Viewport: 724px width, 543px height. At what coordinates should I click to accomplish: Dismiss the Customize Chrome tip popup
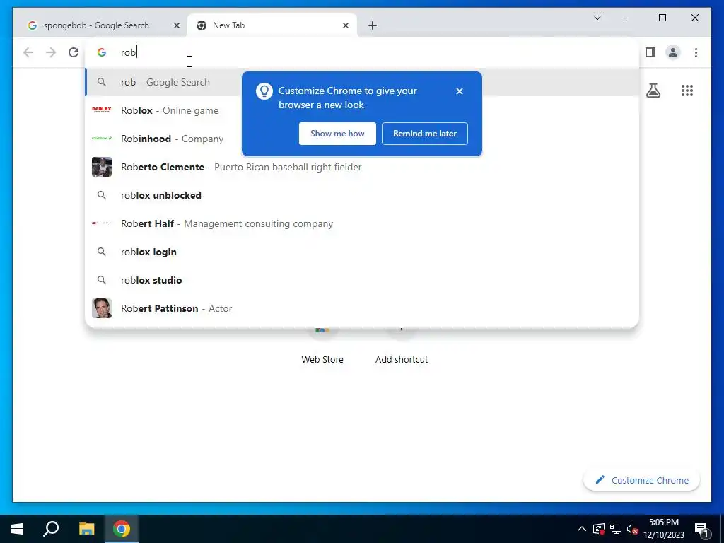coord(460,91)
